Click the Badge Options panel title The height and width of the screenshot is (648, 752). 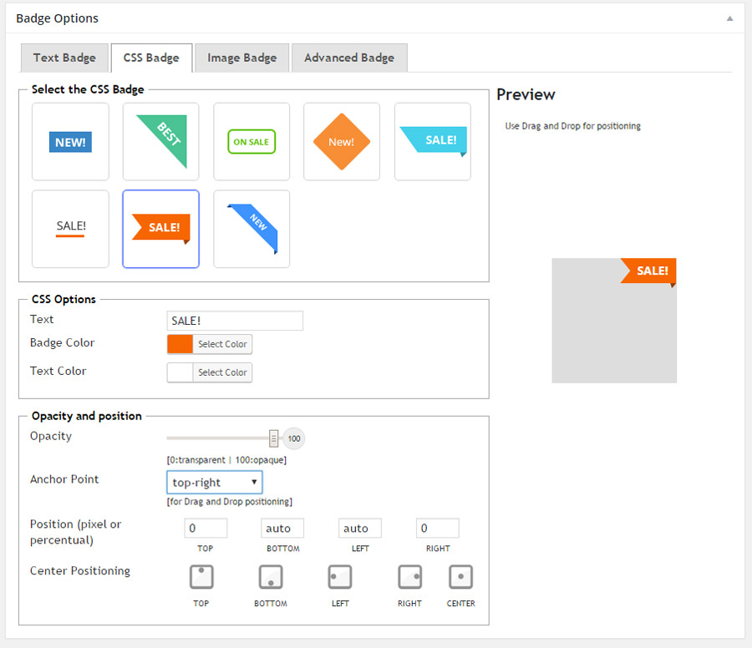(x=57, y=18)
